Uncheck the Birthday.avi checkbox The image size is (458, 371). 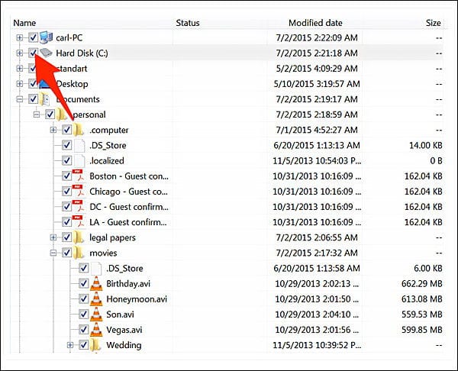click(84, 283)
